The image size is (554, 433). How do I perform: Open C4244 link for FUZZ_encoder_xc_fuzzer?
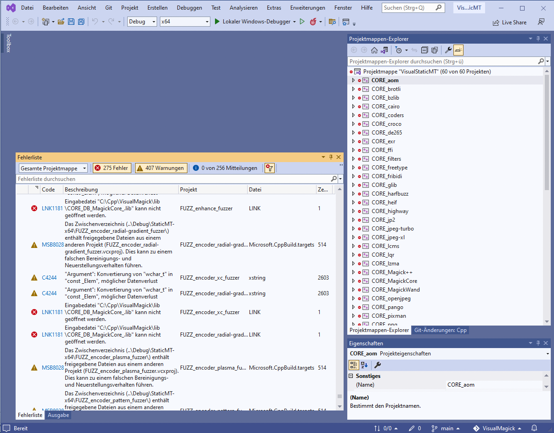click(x=49, y=278)
